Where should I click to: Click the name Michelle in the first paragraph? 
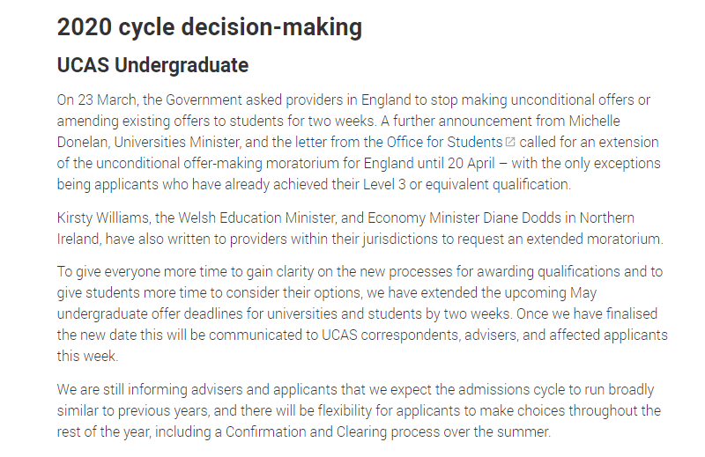(x=594, y=121)
